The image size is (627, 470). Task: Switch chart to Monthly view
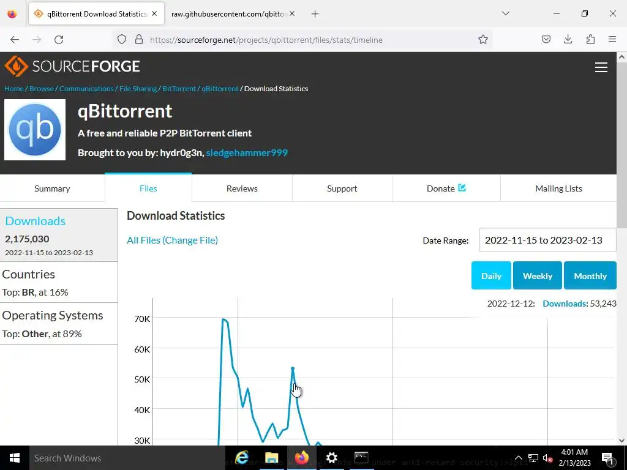pyautogui.click(x=590, y=275)
